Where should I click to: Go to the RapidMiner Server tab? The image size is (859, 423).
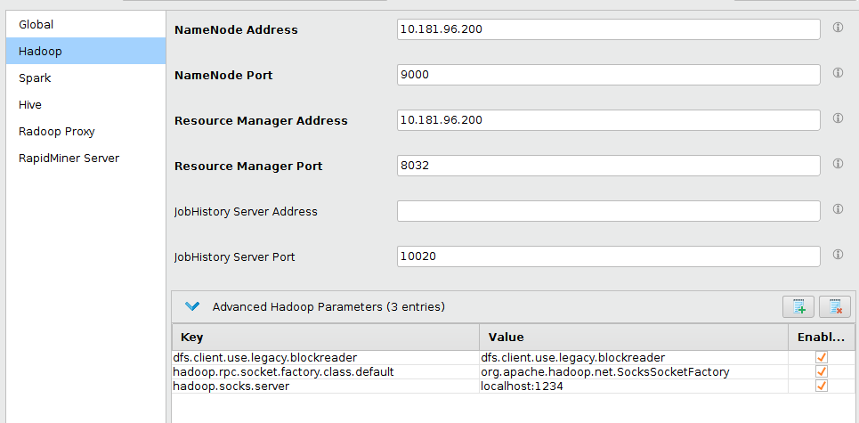(69, 159)
